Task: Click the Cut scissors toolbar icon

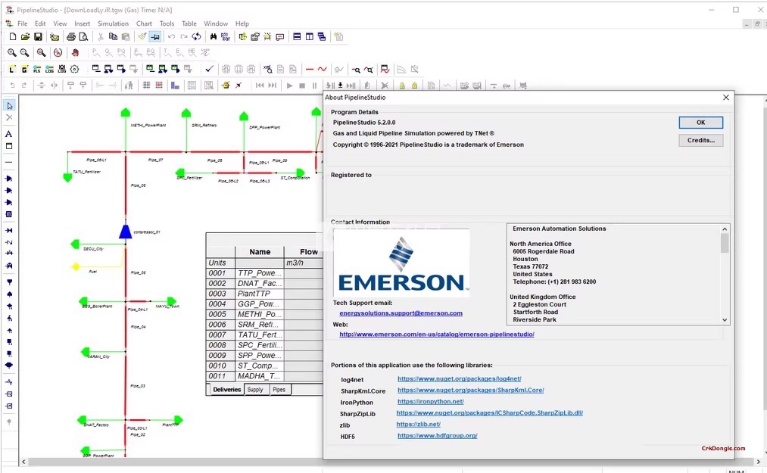Action: pos(101,36)
